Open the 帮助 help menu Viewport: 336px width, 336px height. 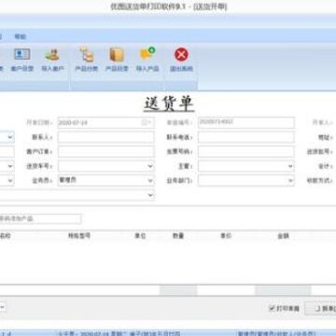tap(21, 36)
